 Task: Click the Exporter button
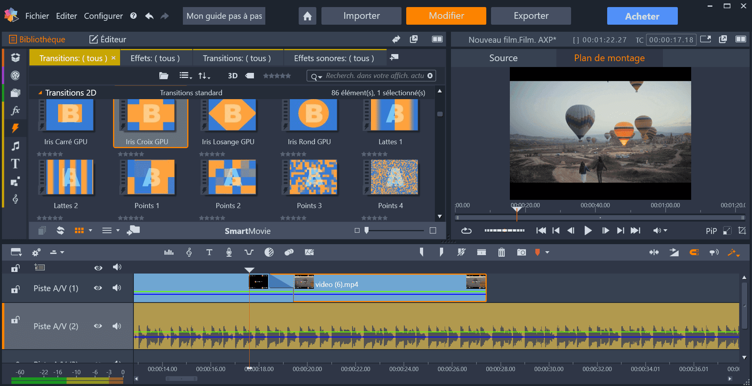click(531, 16)
